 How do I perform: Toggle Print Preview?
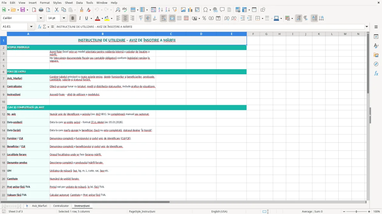coord(48,10)
